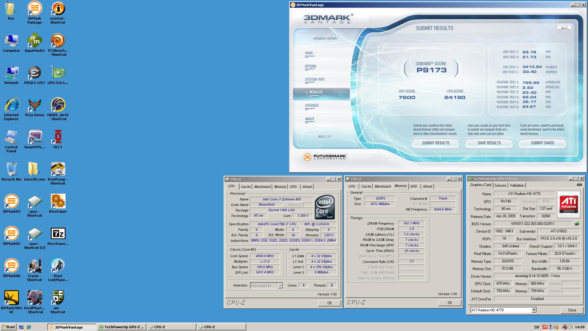Viewport: 588px width, 331px height.
Task: Open the everest shortcut icon
Action: (58, 12)
